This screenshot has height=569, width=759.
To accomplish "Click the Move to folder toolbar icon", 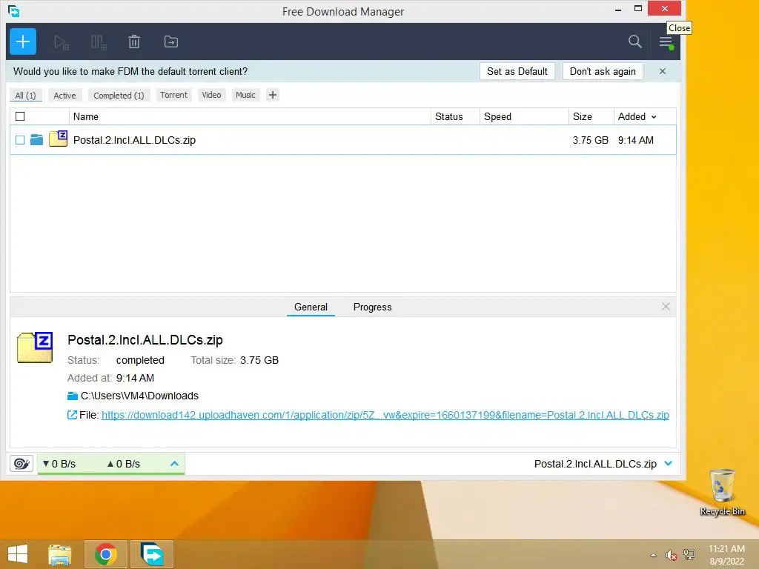I will [171, 42].
